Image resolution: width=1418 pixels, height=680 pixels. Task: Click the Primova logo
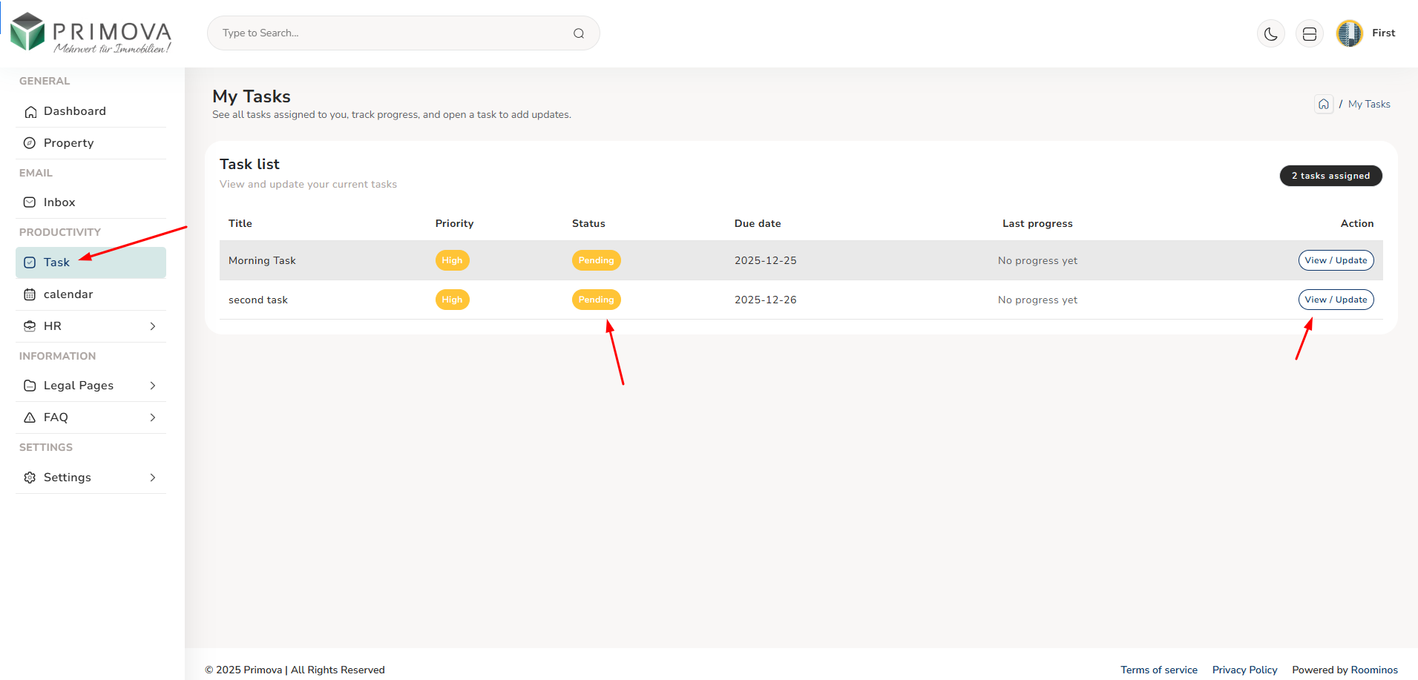click(x=91, y=33)
